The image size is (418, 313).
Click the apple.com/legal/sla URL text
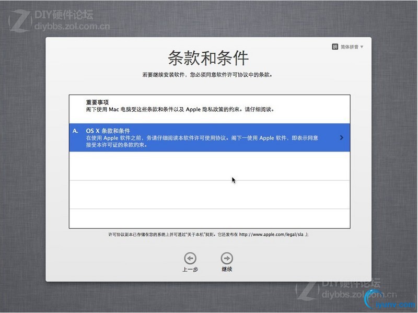(271, 235)
